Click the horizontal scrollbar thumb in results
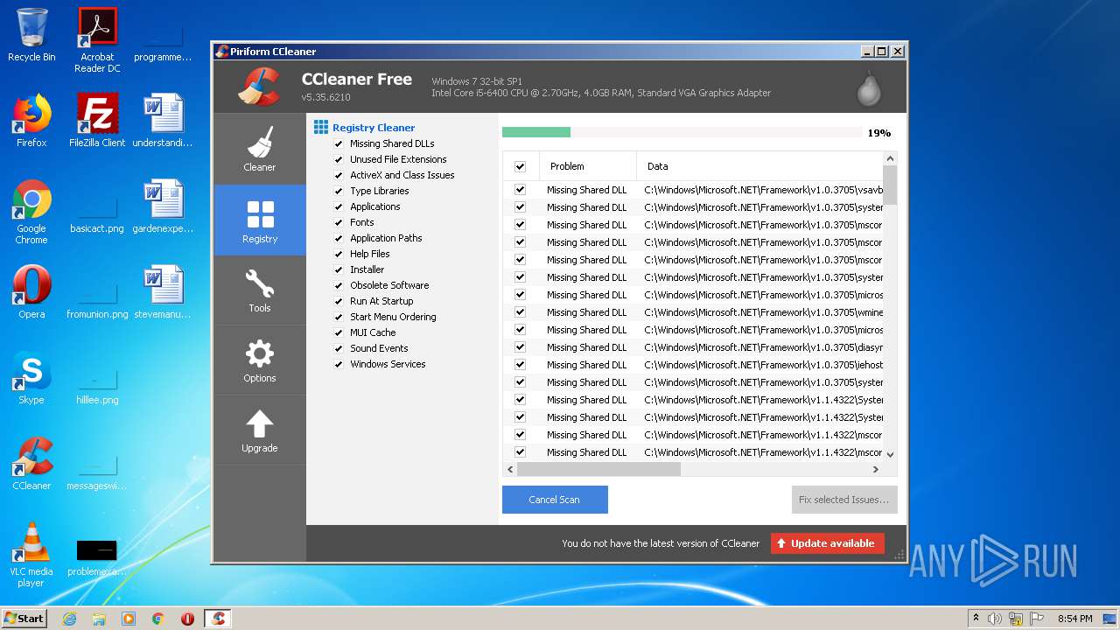Viewport: 1120px width, 630px height. (x=598, y=469)
